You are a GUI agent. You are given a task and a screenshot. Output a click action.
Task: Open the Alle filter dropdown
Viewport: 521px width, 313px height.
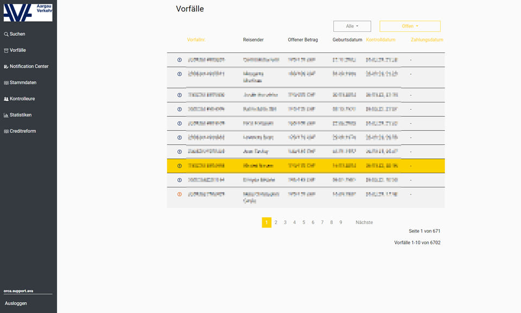point(352,26)
